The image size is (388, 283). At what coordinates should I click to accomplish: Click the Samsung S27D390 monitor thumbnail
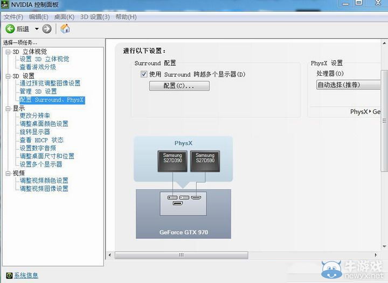[172, 161]
